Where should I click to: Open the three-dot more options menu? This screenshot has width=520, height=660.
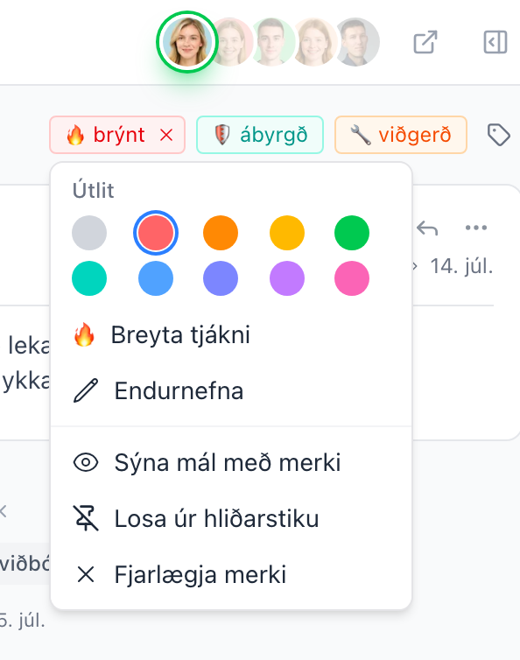point(475,228)
